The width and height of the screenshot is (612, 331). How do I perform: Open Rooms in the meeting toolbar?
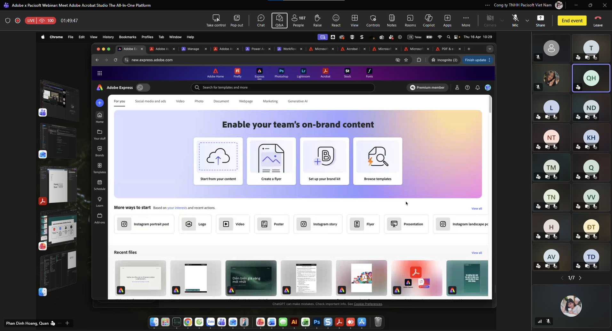[x=410, y=20]
